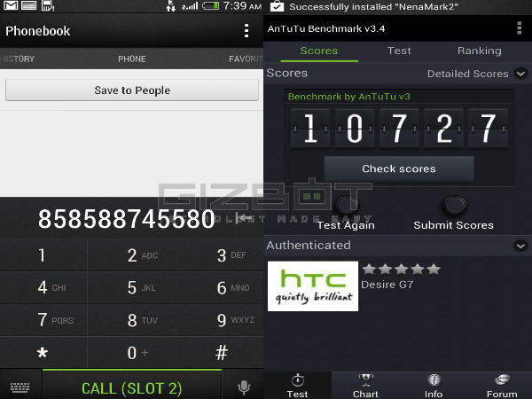Tap dial pad key 5 JKL
The width and height of the screenshot is (532, 399).
[132, 287]
